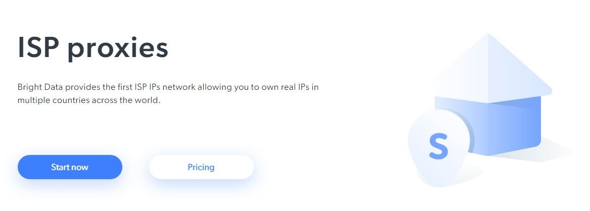Image resolution: width=590 pixels, height=211 pixels.
Task: Select the house illustration's pointed roof peak
Action: 488,35
